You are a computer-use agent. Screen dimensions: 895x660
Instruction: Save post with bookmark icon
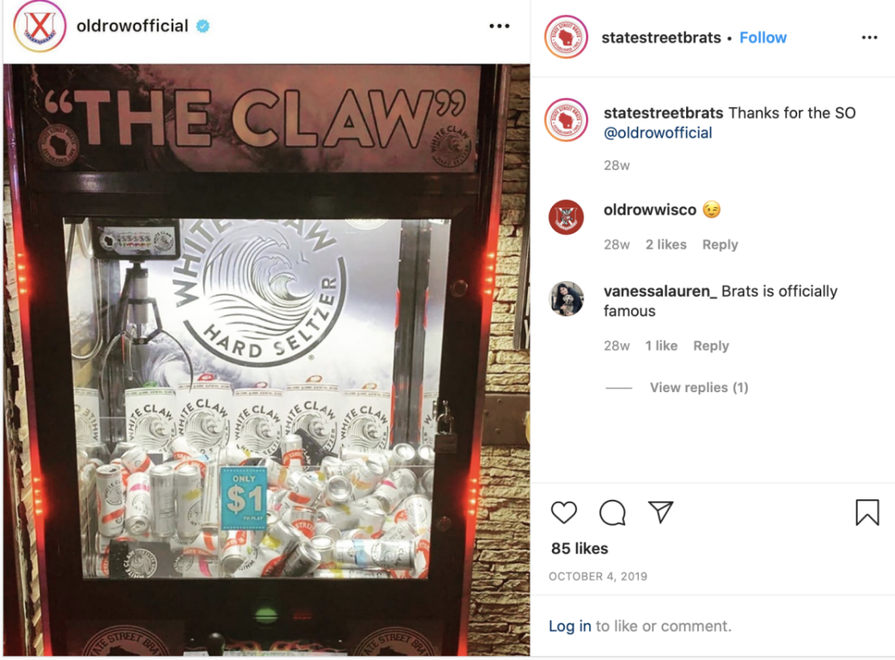tap(867, 512)
